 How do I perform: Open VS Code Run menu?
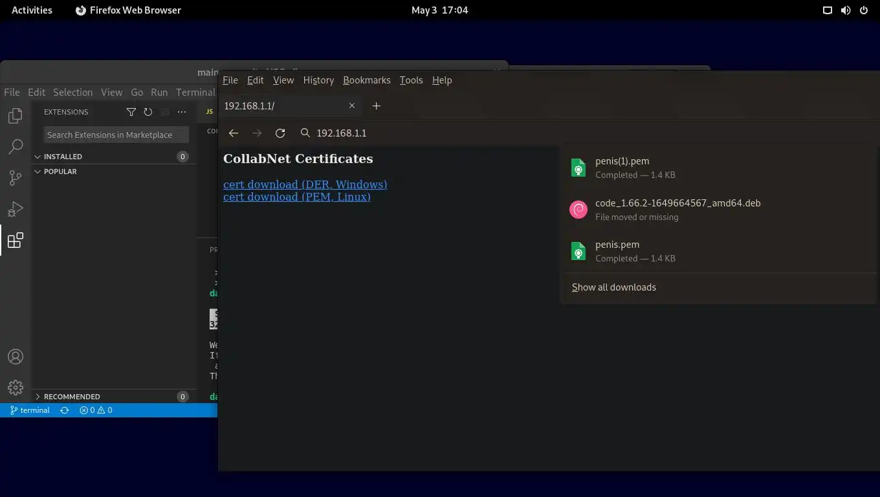tap(159, 93)
